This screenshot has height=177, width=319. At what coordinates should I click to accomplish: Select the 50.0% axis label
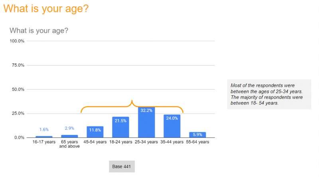coord(18,89)
